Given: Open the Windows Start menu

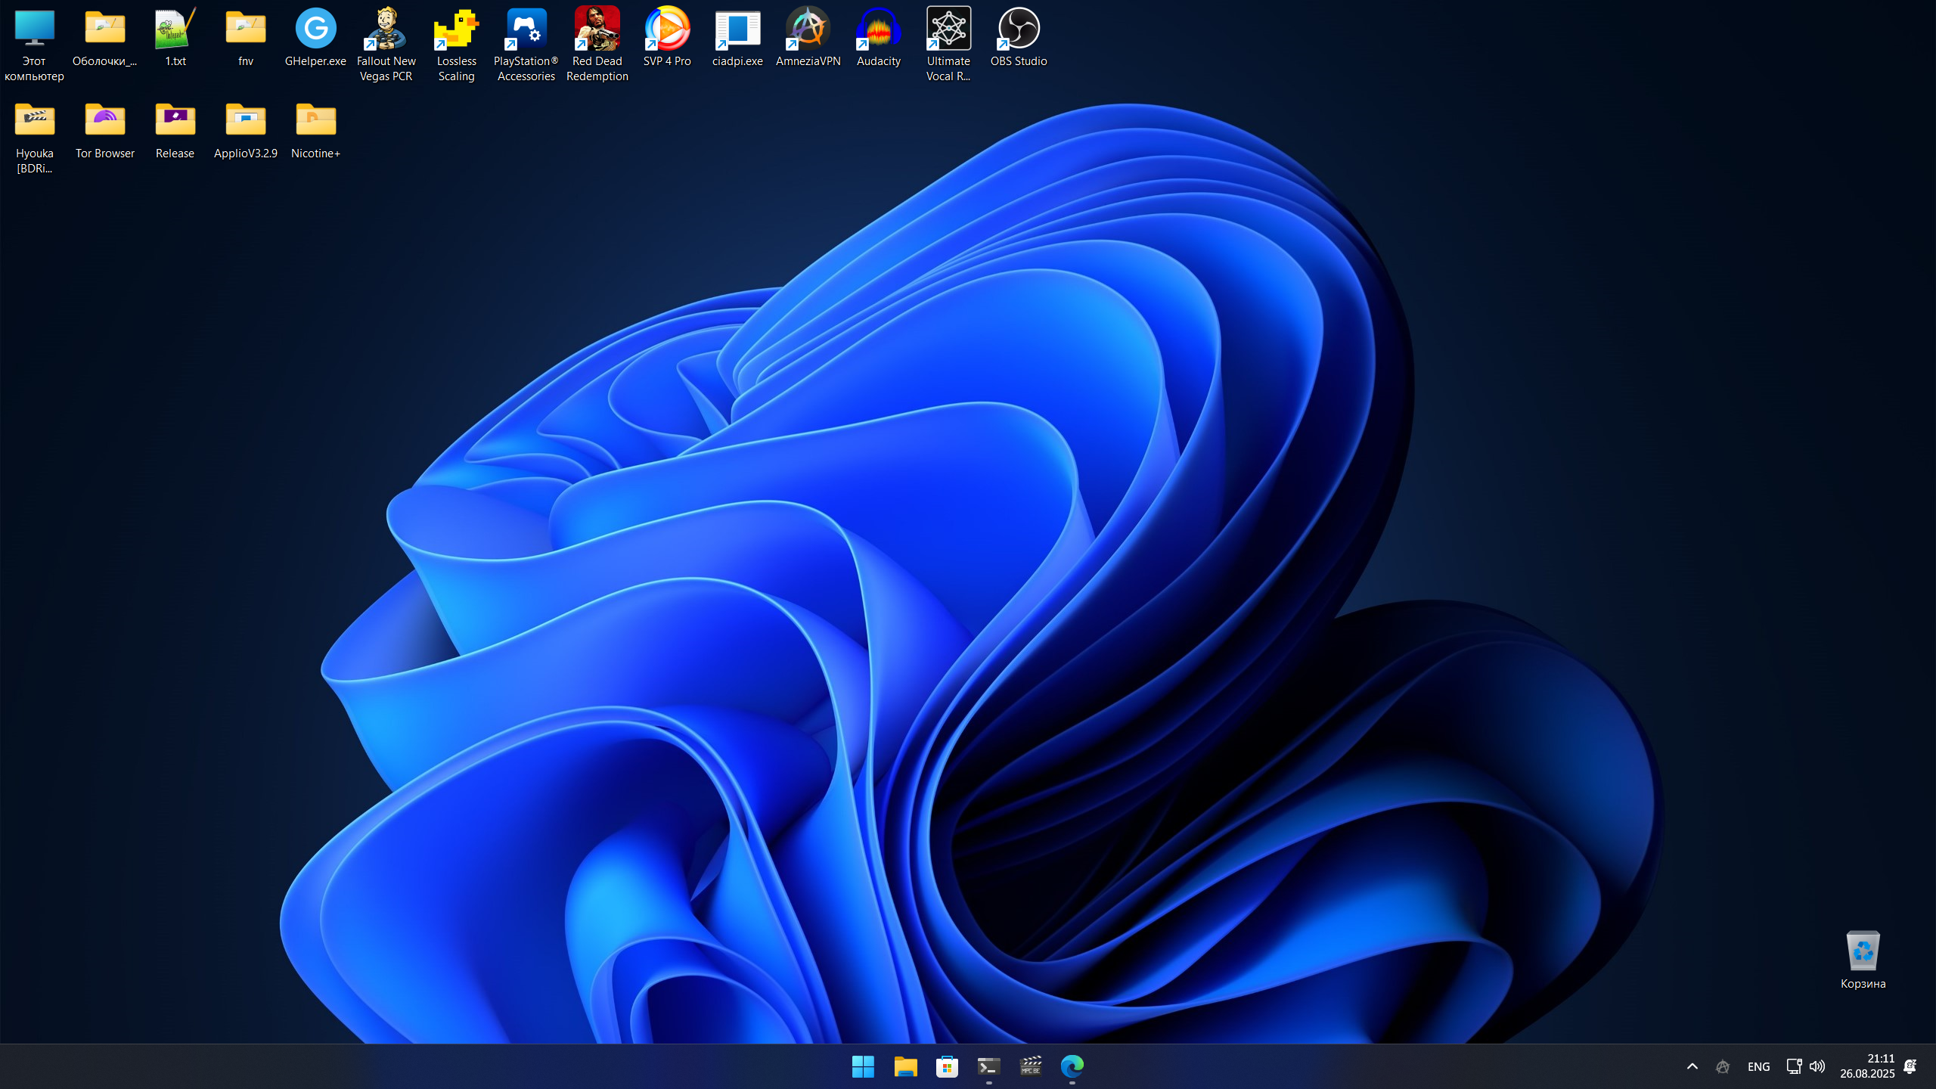Looking at the screenshot, I should (863, 1066).
